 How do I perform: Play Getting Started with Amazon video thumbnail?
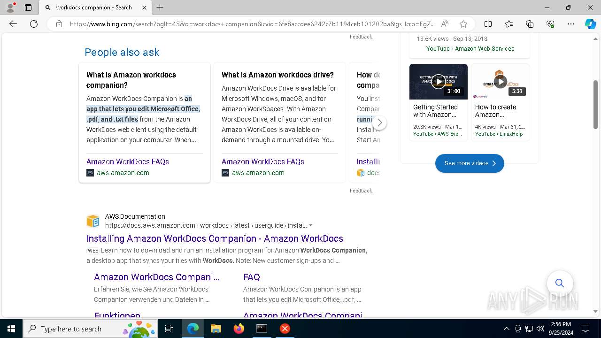click(439, 82)
